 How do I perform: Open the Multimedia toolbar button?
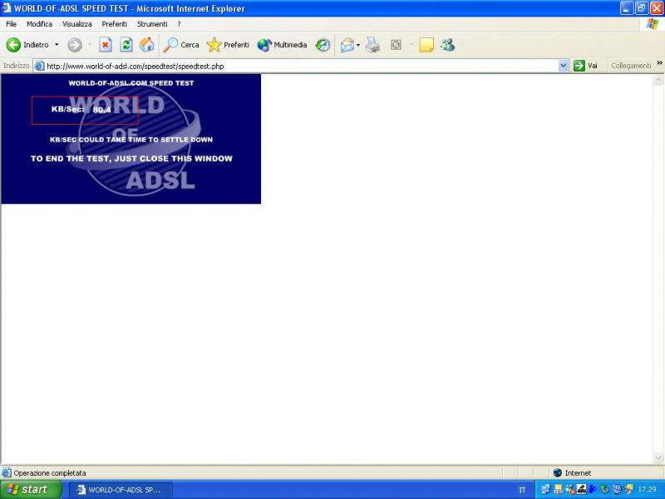coord(282,45)
